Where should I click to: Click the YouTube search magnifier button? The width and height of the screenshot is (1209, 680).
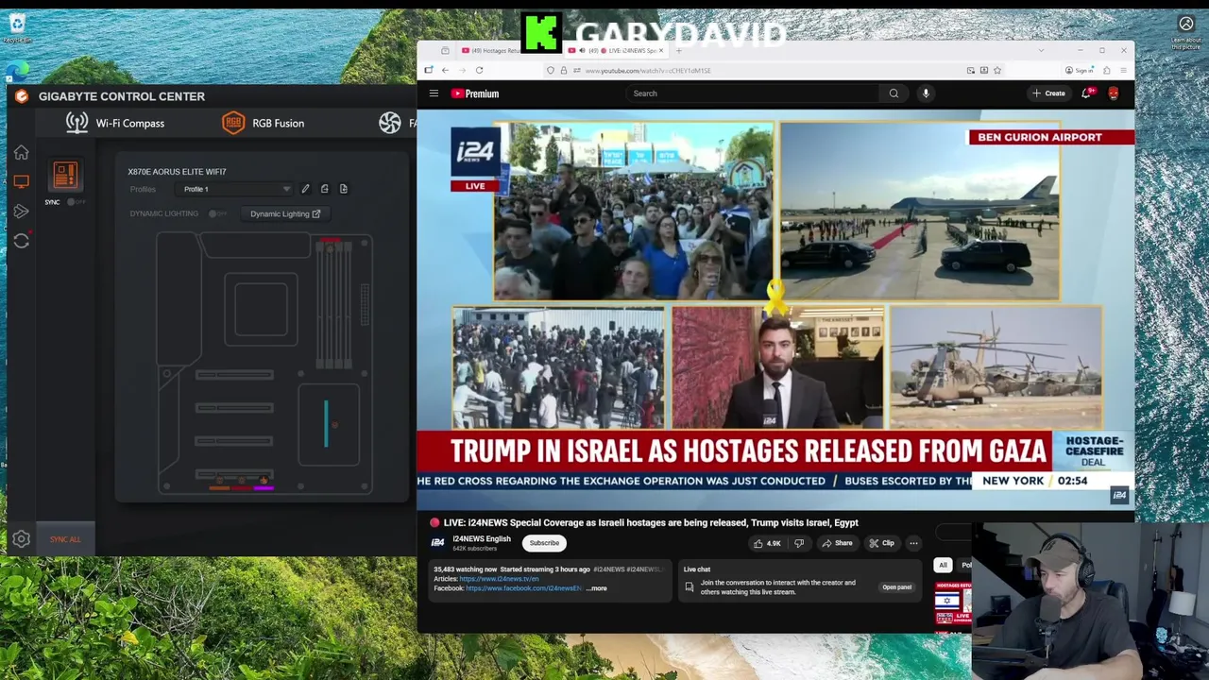894,93
